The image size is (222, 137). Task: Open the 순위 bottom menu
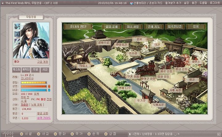pyautogui.click(x=93, y=134)
